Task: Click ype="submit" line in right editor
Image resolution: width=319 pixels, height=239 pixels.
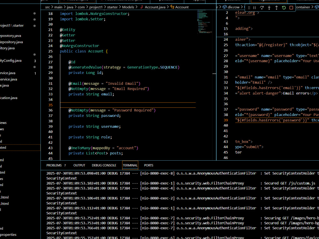Action: coord(249,147)
